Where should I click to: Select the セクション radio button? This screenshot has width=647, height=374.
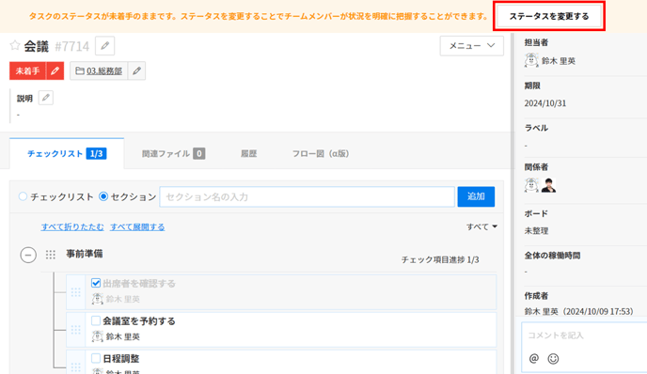point(103,196)
